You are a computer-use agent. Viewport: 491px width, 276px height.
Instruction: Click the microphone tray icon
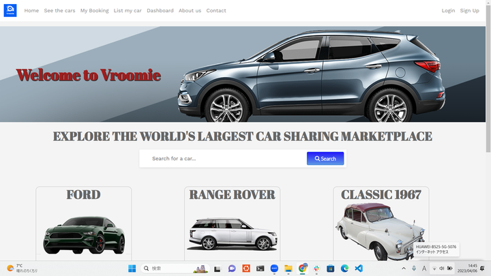[x=414, y=269]
